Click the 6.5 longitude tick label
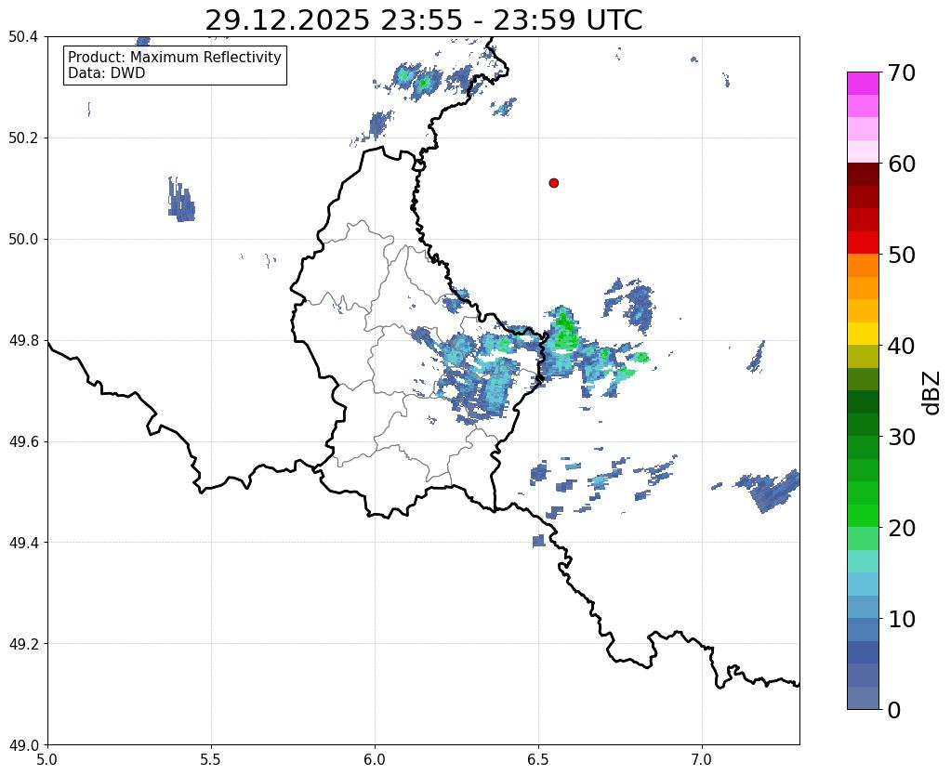The image size is (951, 775). [538, 760]
